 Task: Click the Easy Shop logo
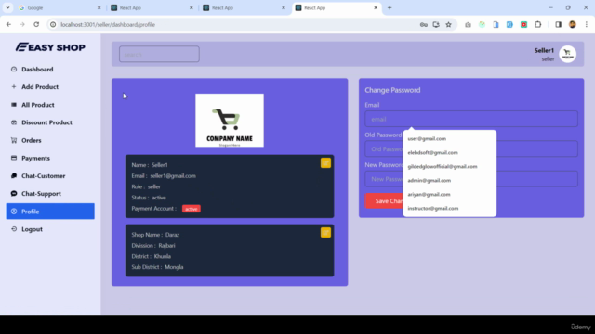(50, 47)
